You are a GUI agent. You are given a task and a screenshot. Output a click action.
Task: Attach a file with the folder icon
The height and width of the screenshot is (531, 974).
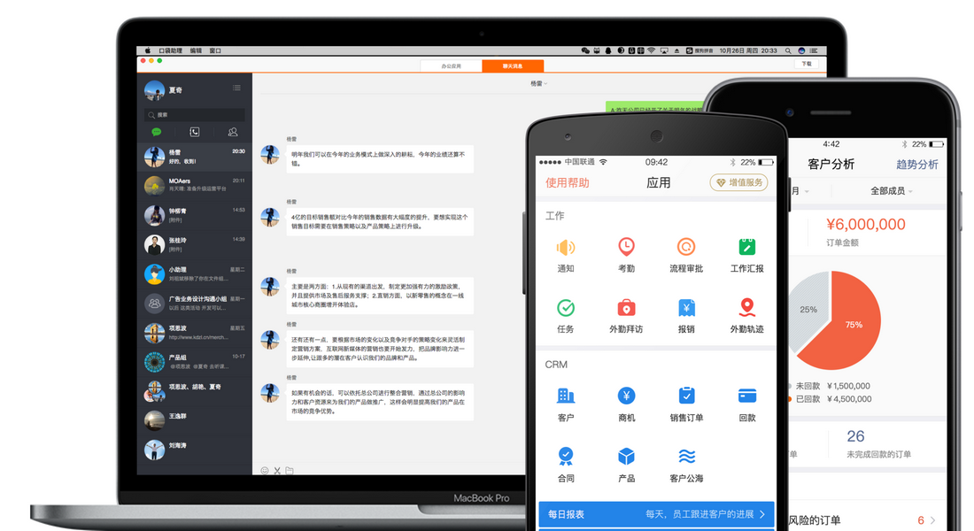click(x=290, y=471)
